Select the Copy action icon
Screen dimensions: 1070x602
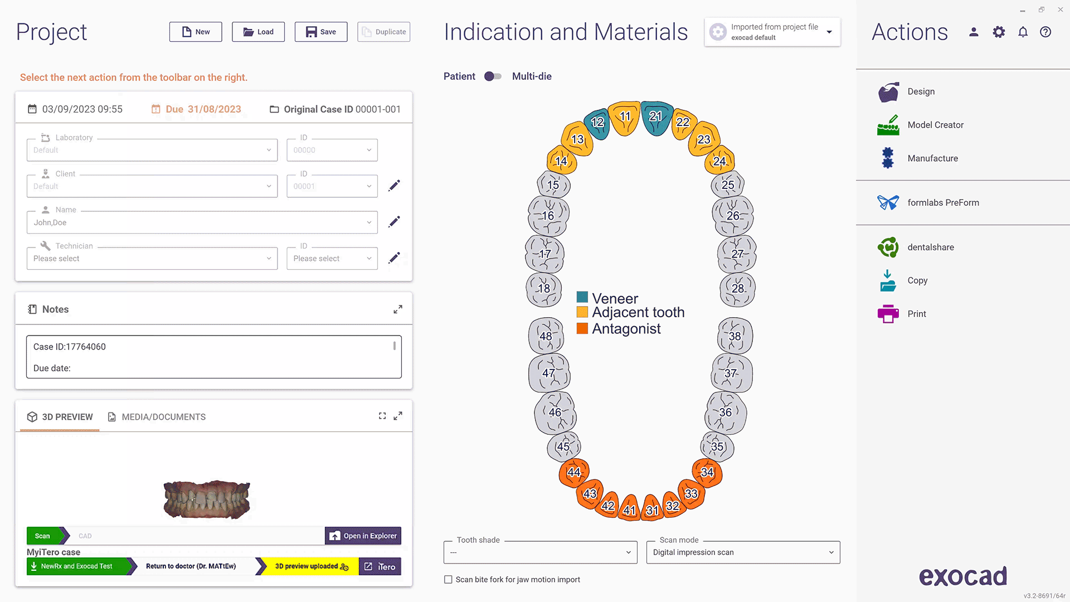click(888, 280)
